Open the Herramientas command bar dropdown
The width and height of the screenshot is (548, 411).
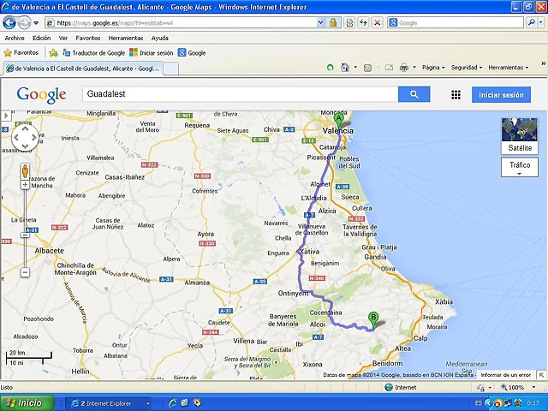click(509, 68)
